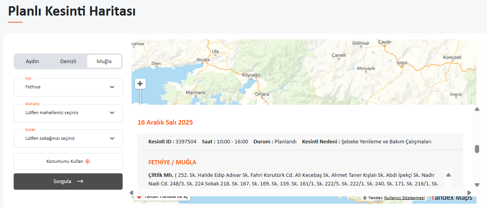Click Çameli on the map
This screenshot has width=487, height=208.
[339, 55]
